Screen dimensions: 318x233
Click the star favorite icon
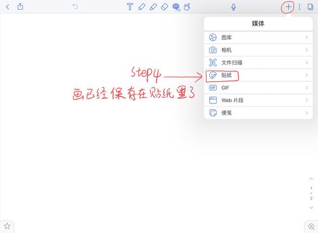7,226
